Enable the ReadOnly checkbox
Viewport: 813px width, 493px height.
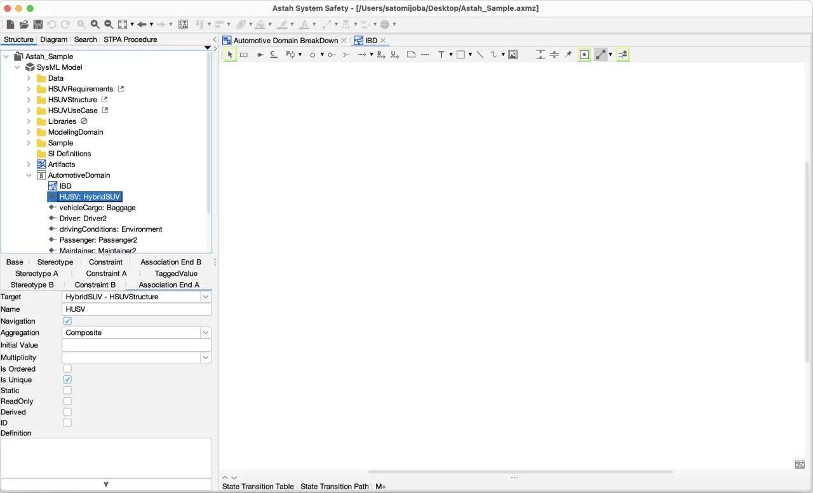pyautogui.click(x=67, y=401)
